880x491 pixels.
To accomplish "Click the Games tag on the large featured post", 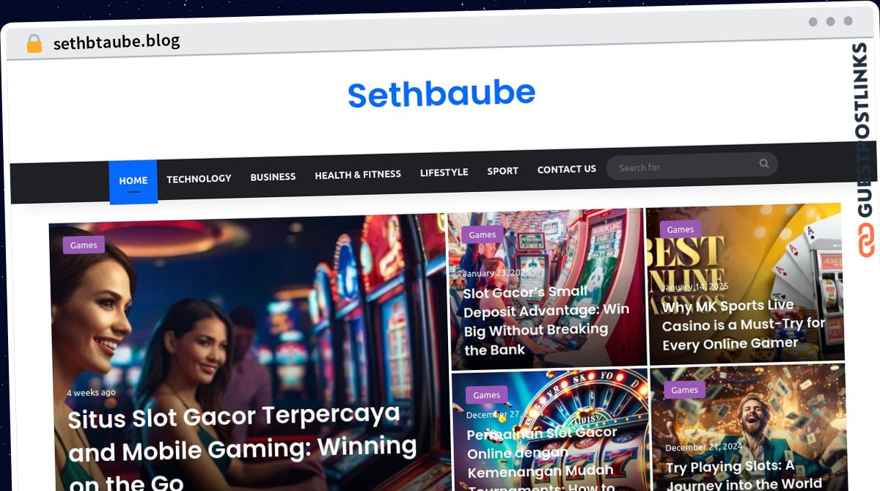I will (x=84, y=245).
